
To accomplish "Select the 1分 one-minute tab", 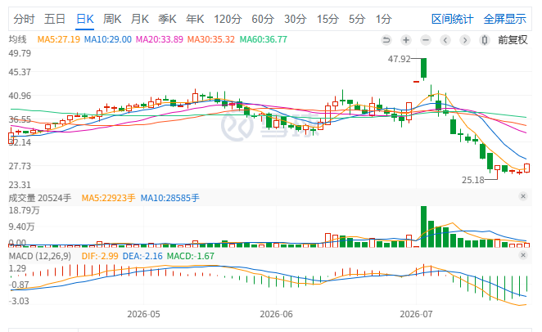I will point(383,19).
